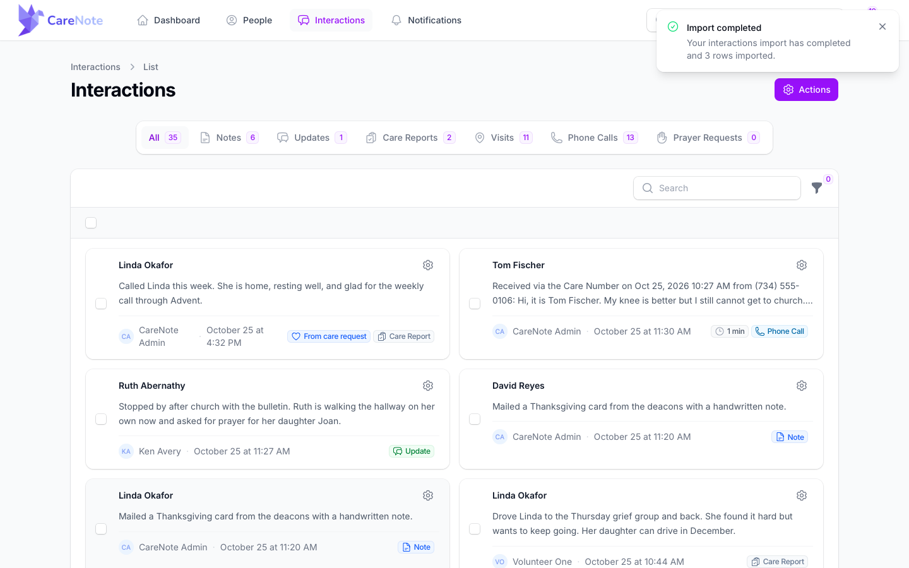909x568 pixels.
Task: Open the Interactions nav item
Action: (x=331, y=20)
